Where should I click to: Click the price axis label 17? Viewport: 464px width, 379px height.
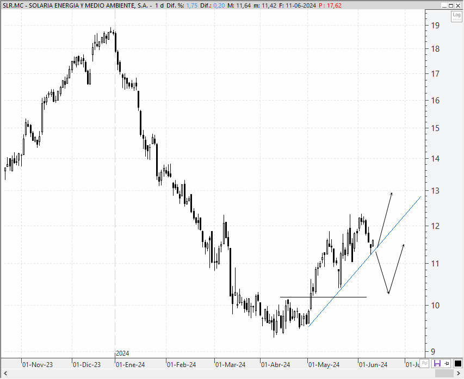tap(435, 73)
